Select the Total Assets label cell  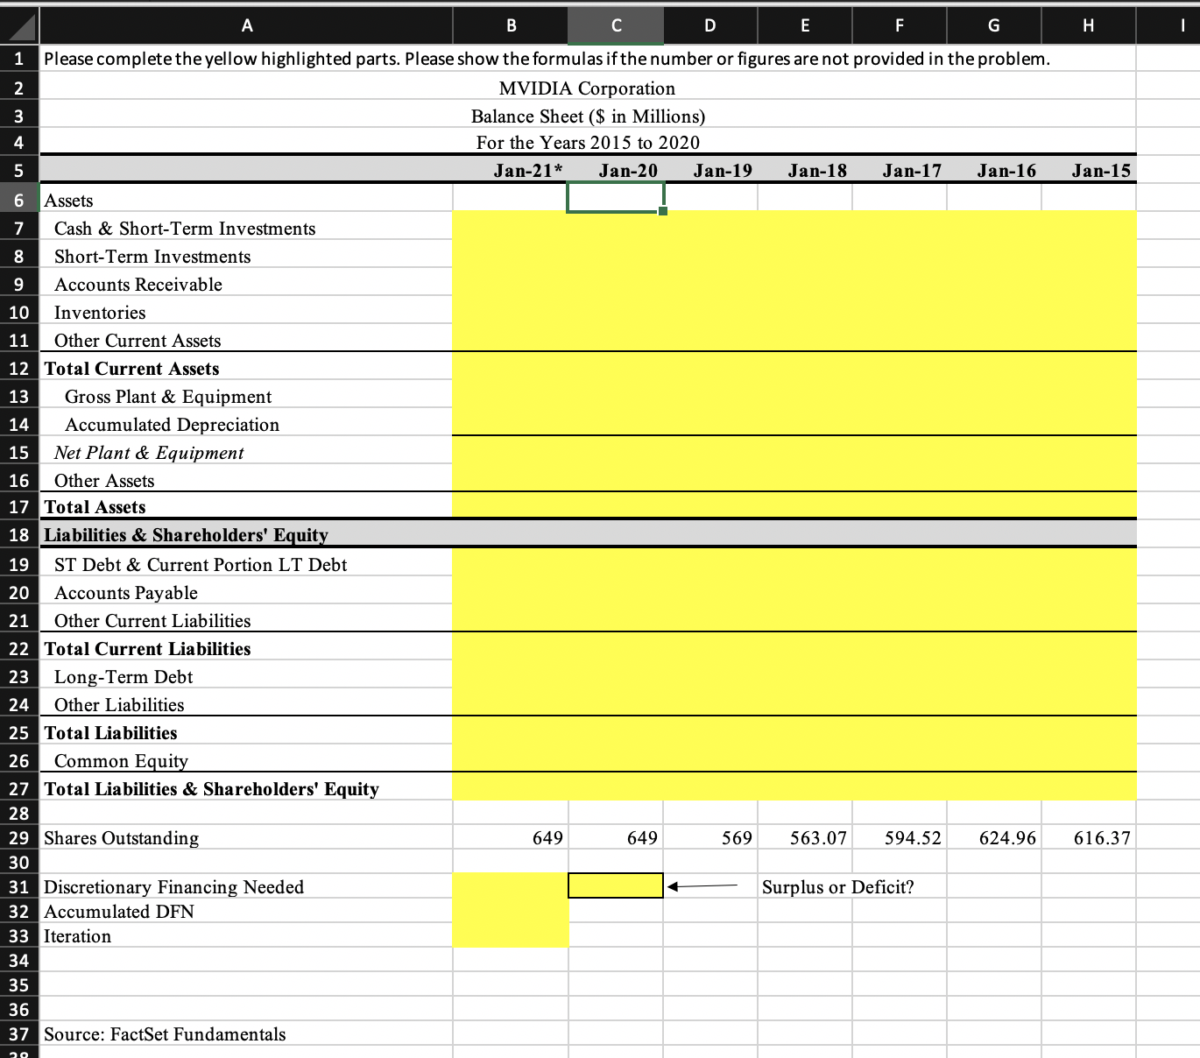246,506
